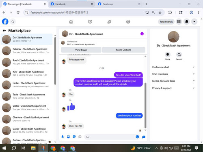This screenshot has width=203, height=152.
Task: Click the Marketplace listing $813 link
Action: [x=81, y=44]
